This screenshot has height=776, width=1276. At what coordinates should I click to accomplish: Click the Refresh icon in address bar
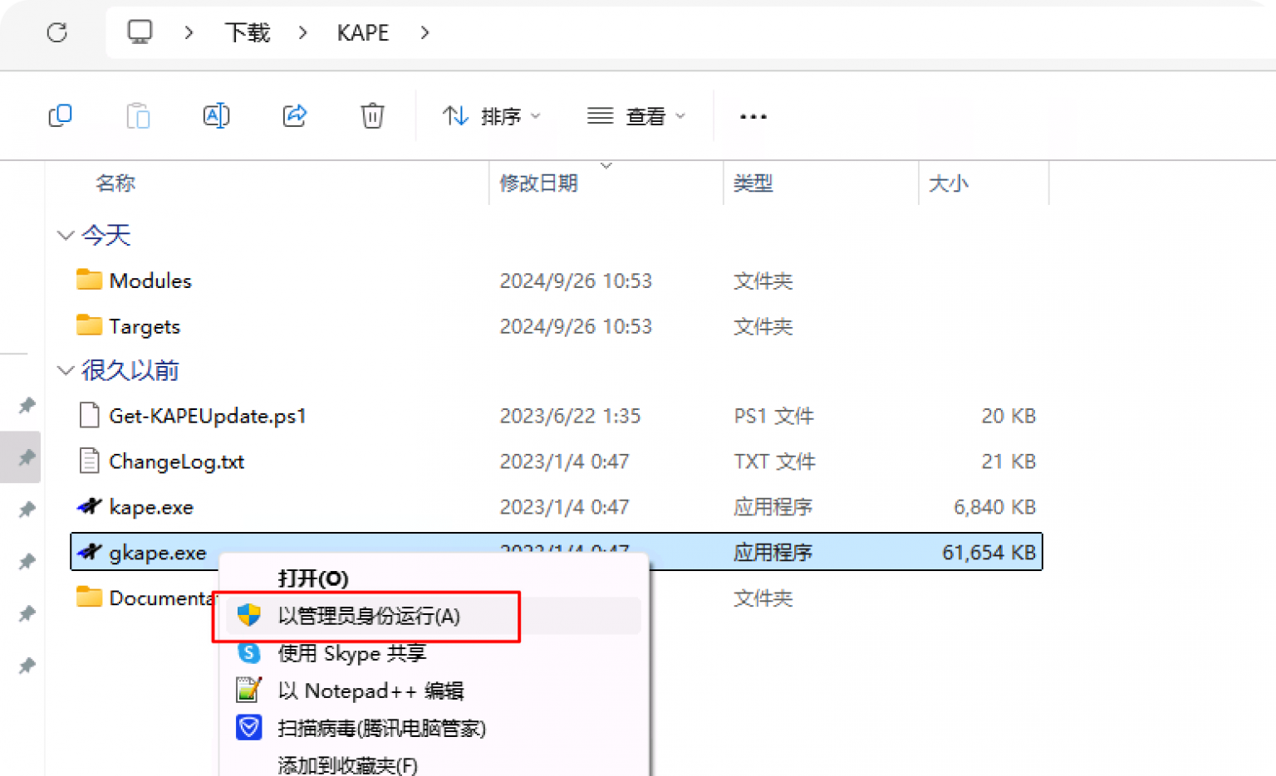point(56,32)
